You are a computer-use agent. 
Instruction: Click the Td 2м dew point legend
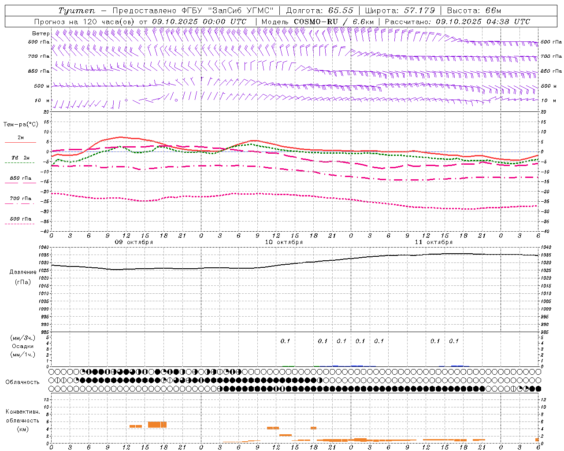click(x=20, y=160)
